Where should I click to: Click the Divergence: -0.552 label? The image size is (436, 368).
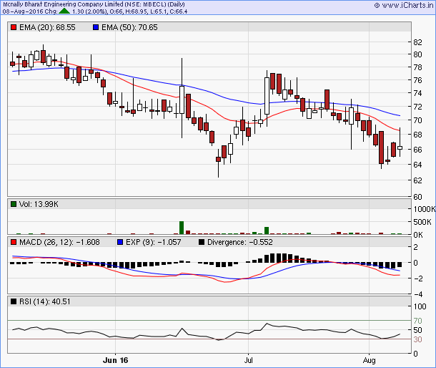click(240, 242)
